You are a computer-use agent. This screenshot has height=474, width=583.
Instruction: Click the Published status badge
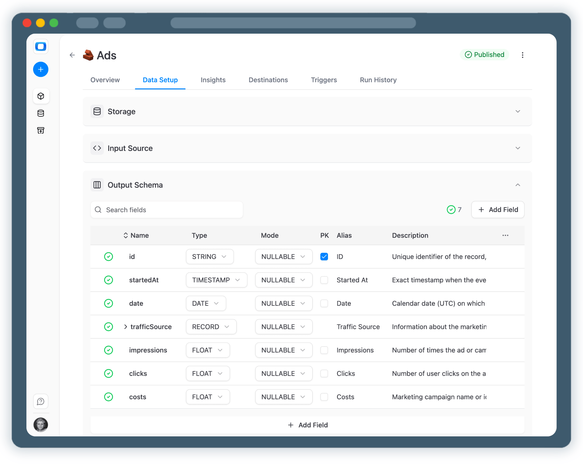(x=484, y=55)
